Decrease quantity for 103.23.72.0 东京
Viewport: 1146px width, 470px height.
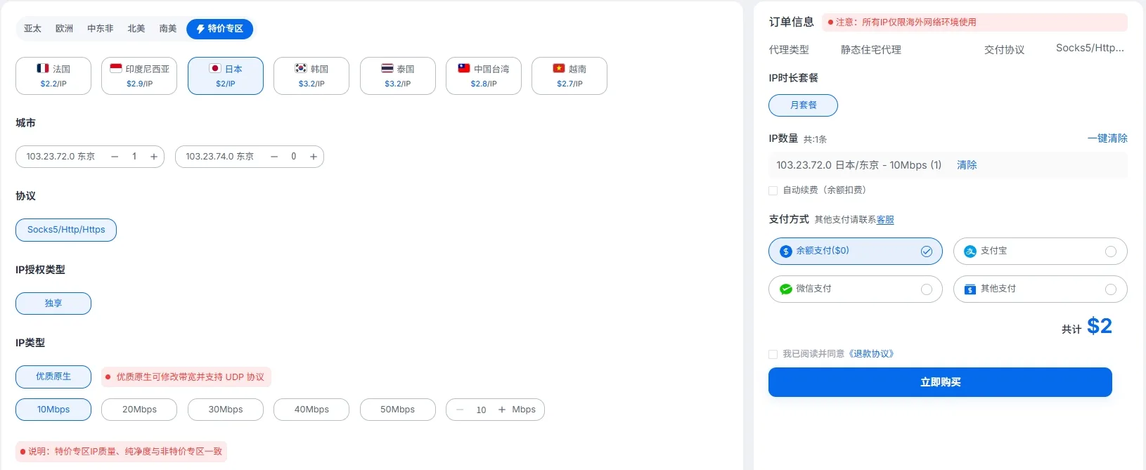[115, 157]
